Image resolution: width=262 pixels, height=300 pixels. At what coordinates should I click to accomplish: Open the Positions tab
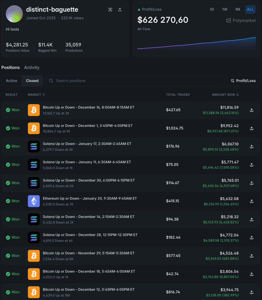point(10,67)
